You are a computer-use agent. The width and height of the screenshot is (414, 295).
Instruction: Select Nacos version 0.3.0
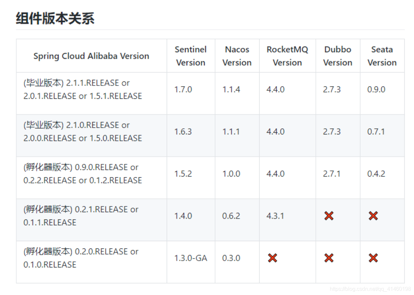231,258
